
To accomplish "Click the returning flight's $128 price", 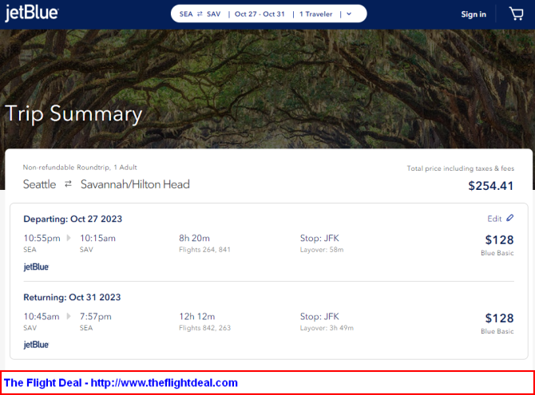I will click(500, 318).
